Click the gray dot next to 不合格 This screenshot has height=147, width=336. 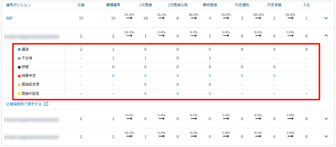[x=19, y=58]
